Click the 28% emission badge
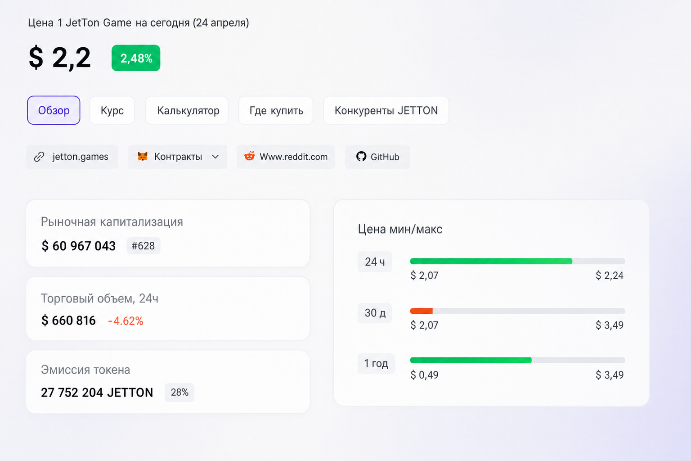Viewport: 691px width, 461px height. [179, 393]
